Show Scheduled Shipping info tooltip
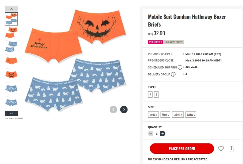 click(x=180, y=67)
